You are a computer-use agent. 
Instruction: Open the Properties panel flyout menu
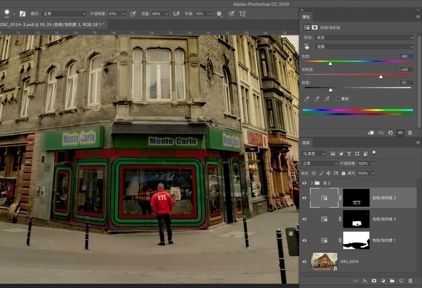tap(418, 17)
